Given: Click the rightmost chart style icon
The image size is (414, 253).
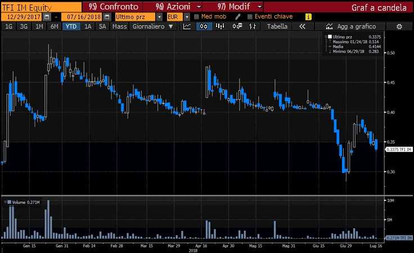Looking at the screenshot, I should 251,26.
